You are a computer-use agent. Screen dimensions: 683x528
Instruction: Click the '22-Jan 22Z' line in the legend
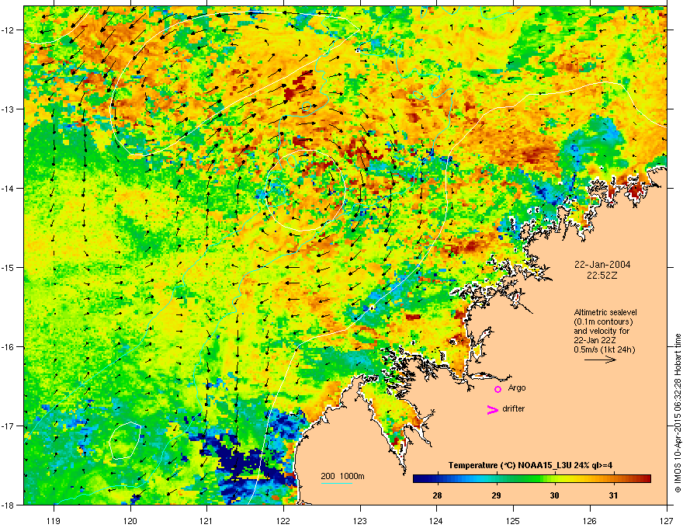tap(595, 340)
